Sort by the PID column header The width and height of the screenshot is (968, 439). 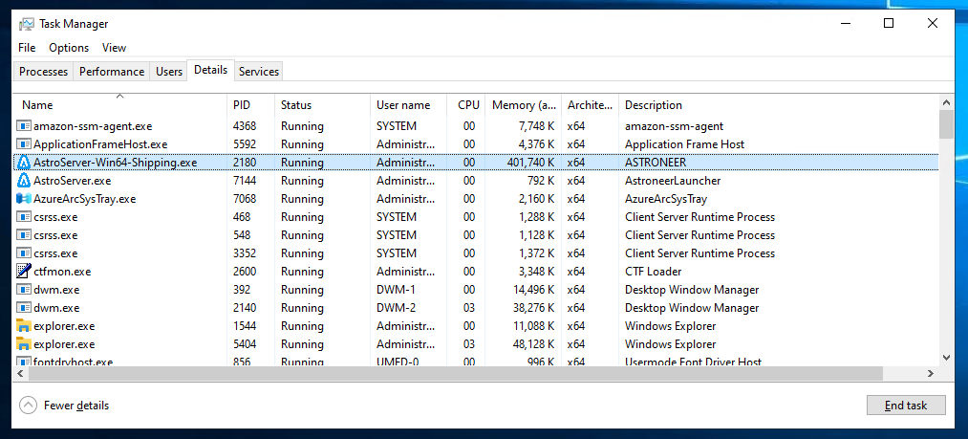[250, 105]
